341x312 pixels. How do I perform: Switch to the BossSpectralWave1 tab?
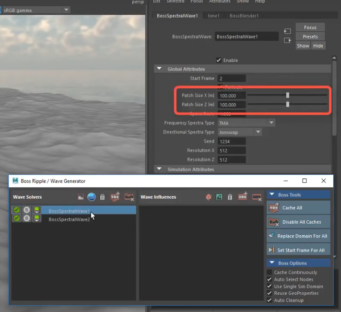click(177, 16)
